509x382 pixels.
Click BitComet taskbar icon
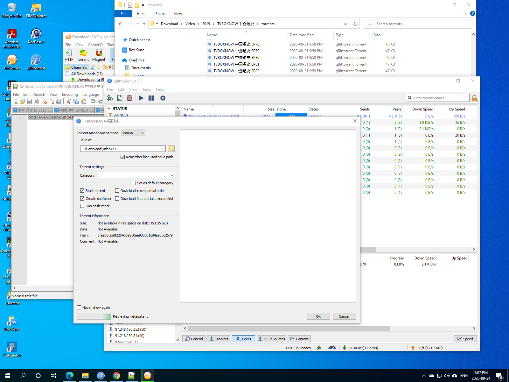click(147, 376)
